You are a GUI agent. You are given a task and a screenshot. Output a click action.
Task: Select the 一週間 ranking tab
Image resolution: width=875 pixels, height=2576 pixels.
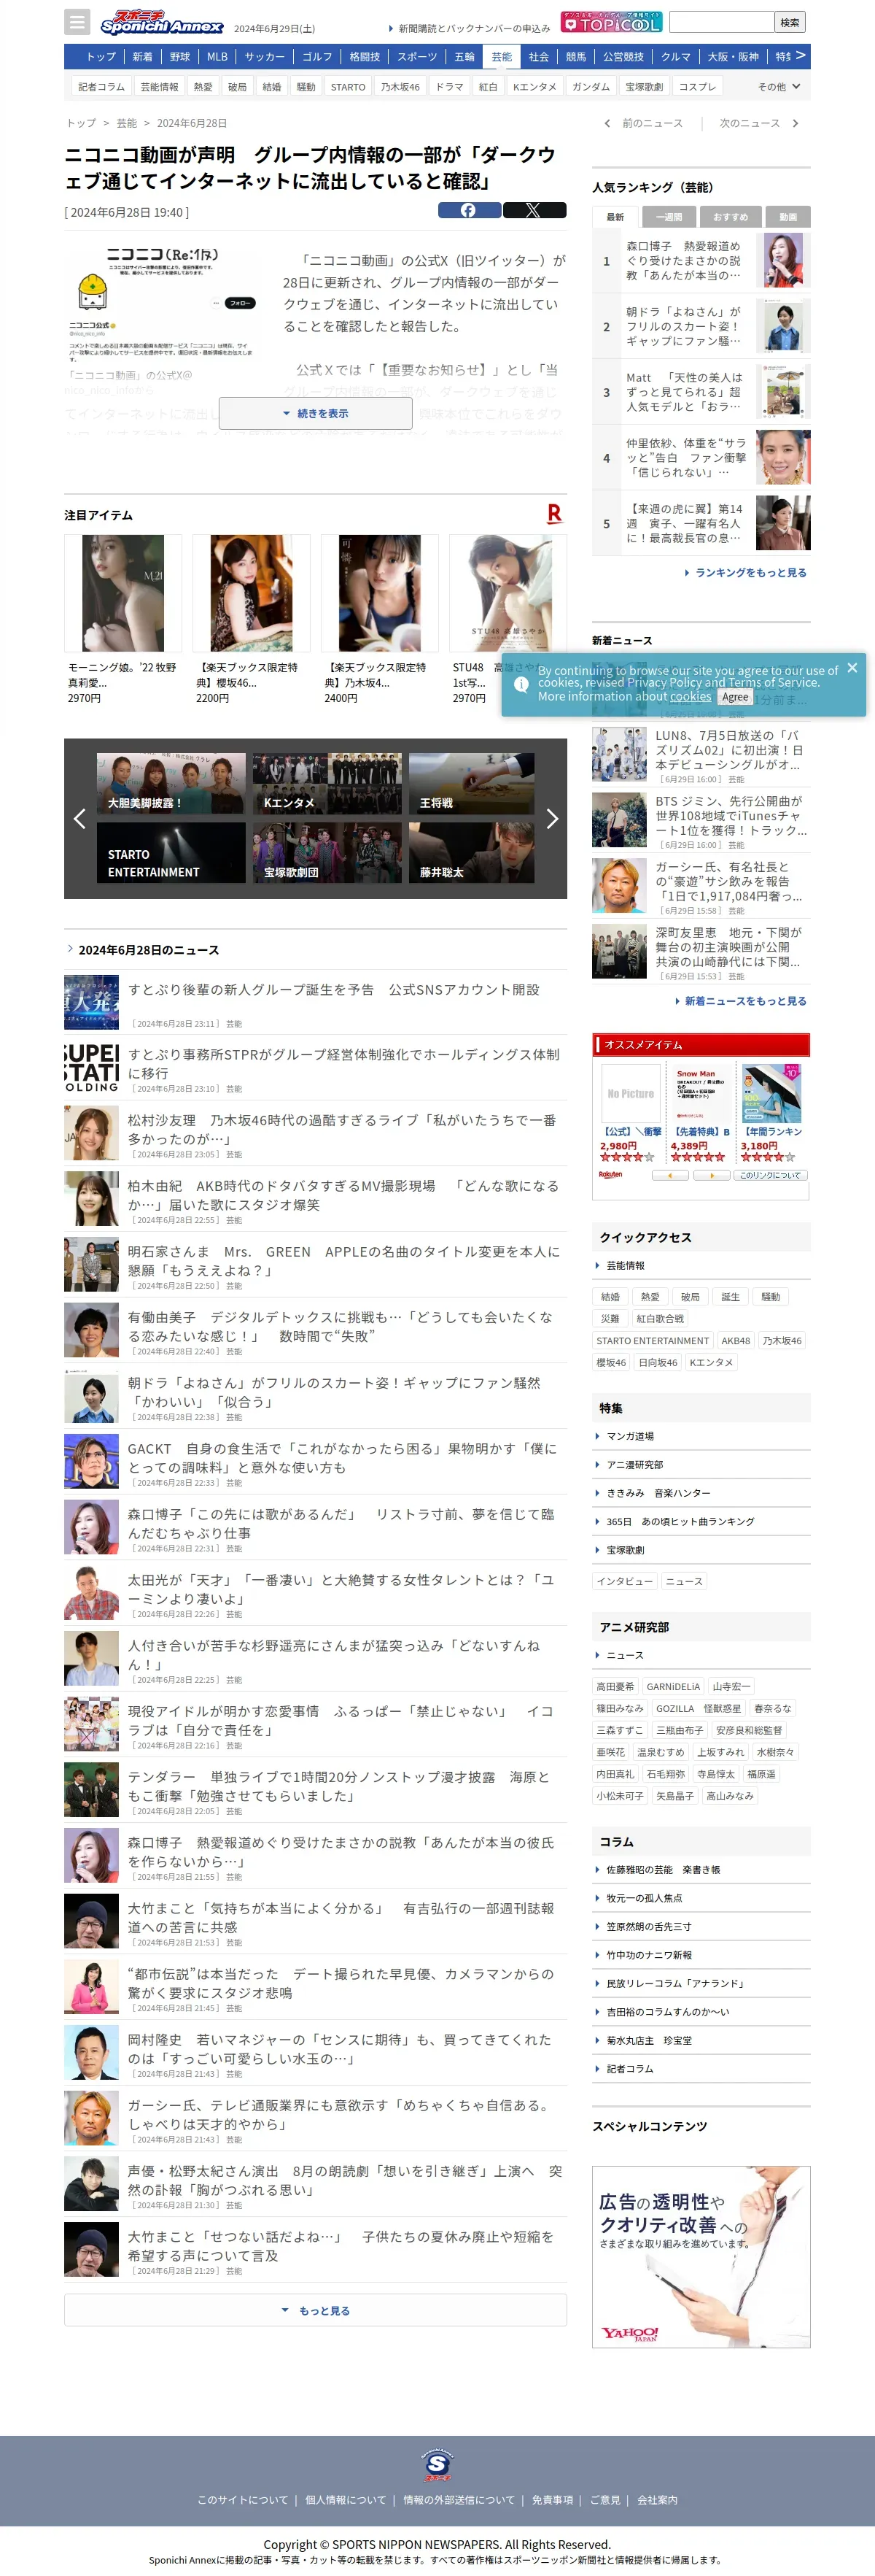[x=669, y=217]
